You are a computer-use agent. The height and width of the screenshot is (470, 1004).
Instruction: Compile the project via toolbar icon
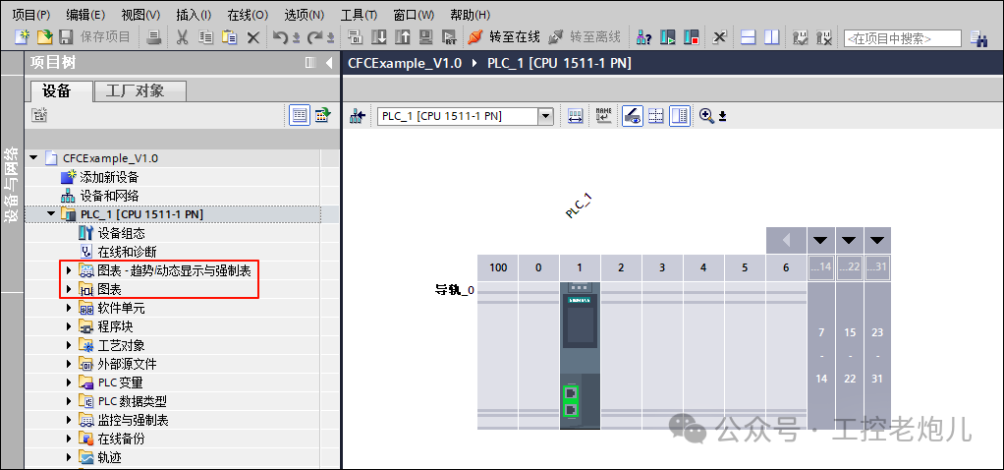coord(356,37)
